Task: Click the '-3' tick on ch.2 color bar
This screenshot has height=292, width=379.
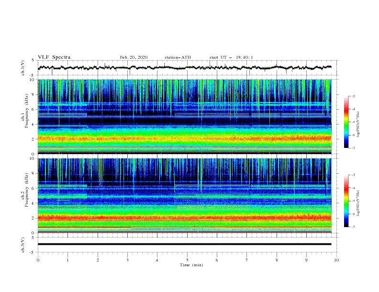Action: click(353, 175)
